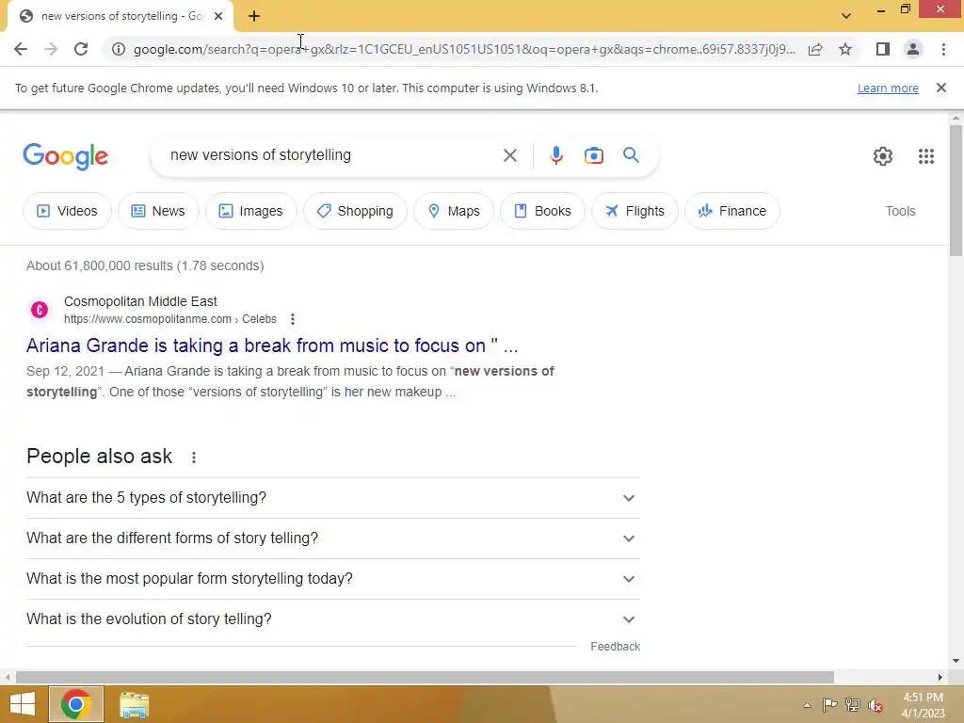Open the Google apps grid
The image size is (964, 723).
pyautogui.click(x=926, y=156)
